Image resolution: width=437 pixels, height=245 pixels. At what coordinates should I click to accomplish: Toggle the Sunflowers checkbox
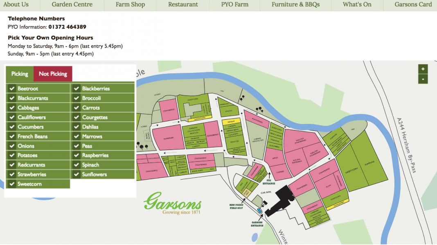click(77, 174)
